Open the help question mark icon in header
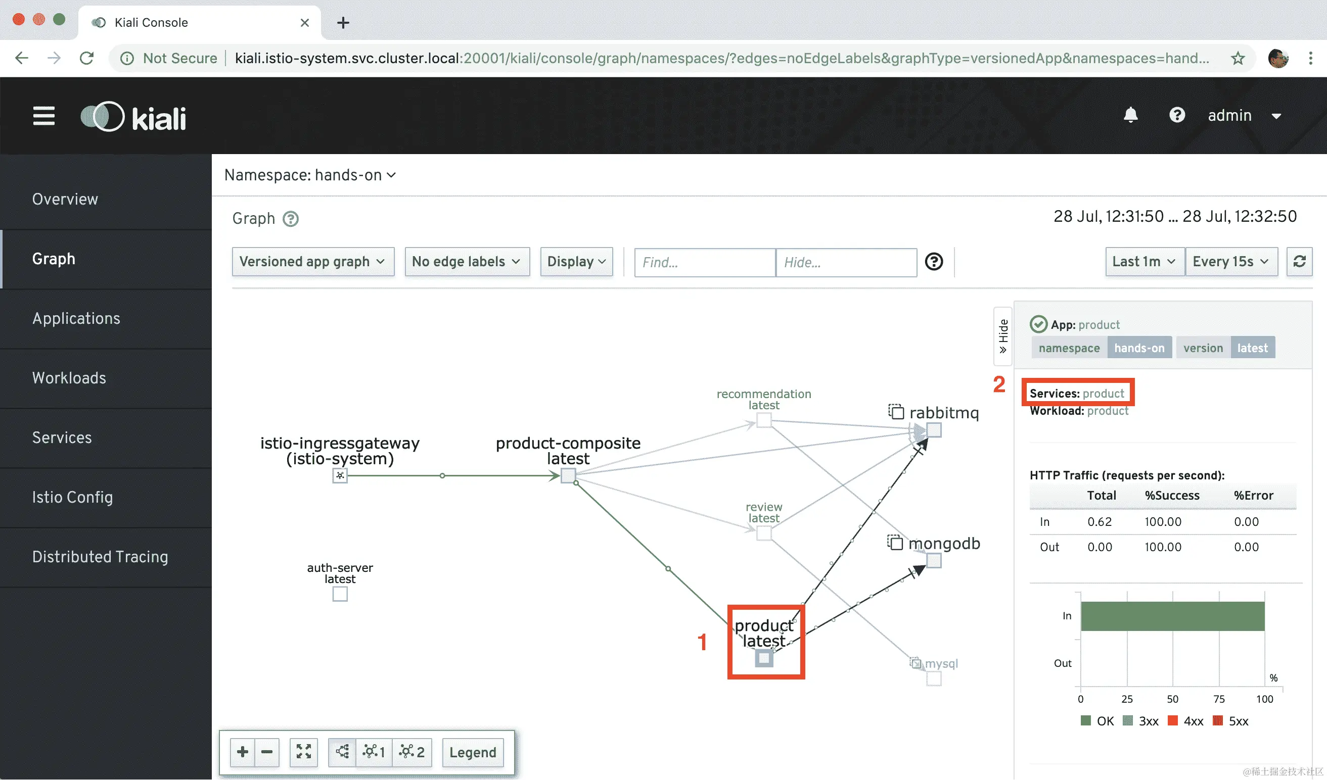The image size is (1327, 780). click(x=1176, y=115)
